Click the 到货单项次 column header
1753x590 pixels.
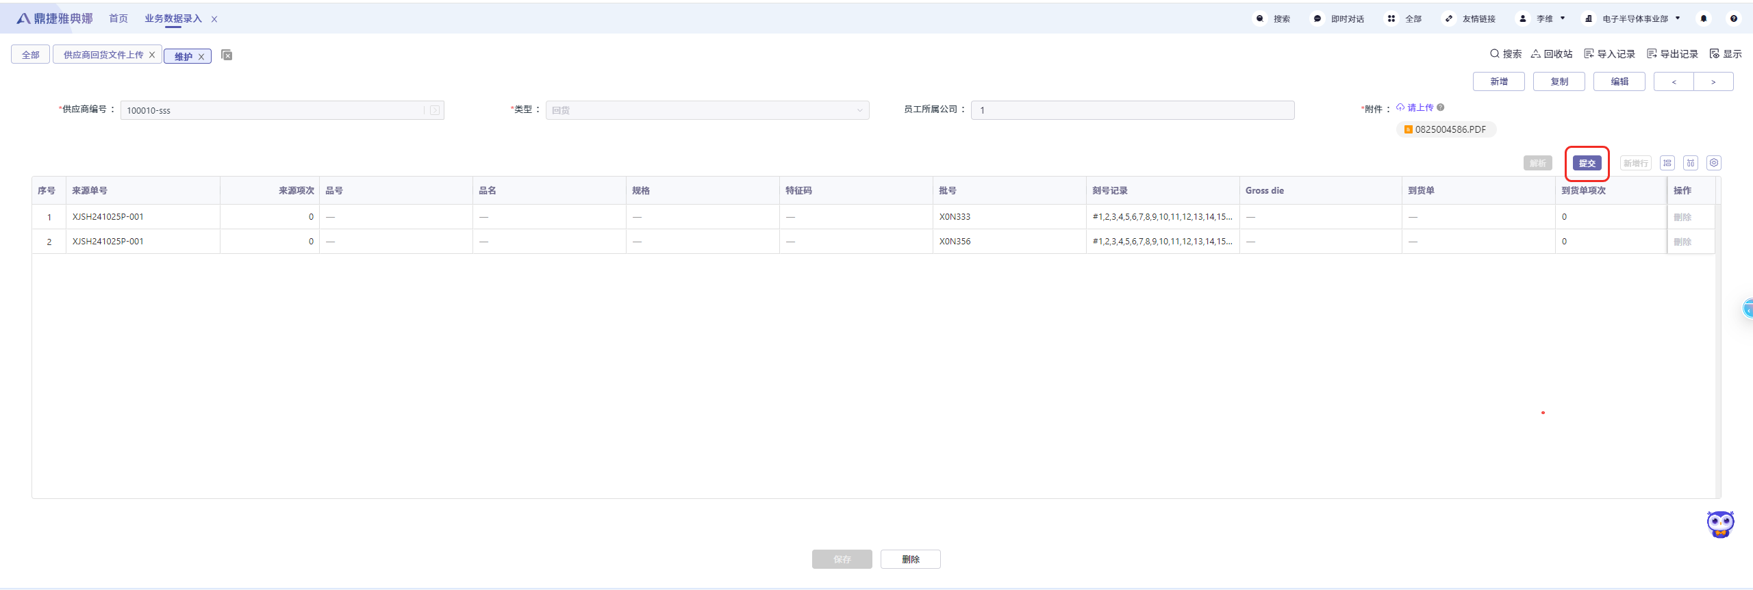[x=1611, y=190]
